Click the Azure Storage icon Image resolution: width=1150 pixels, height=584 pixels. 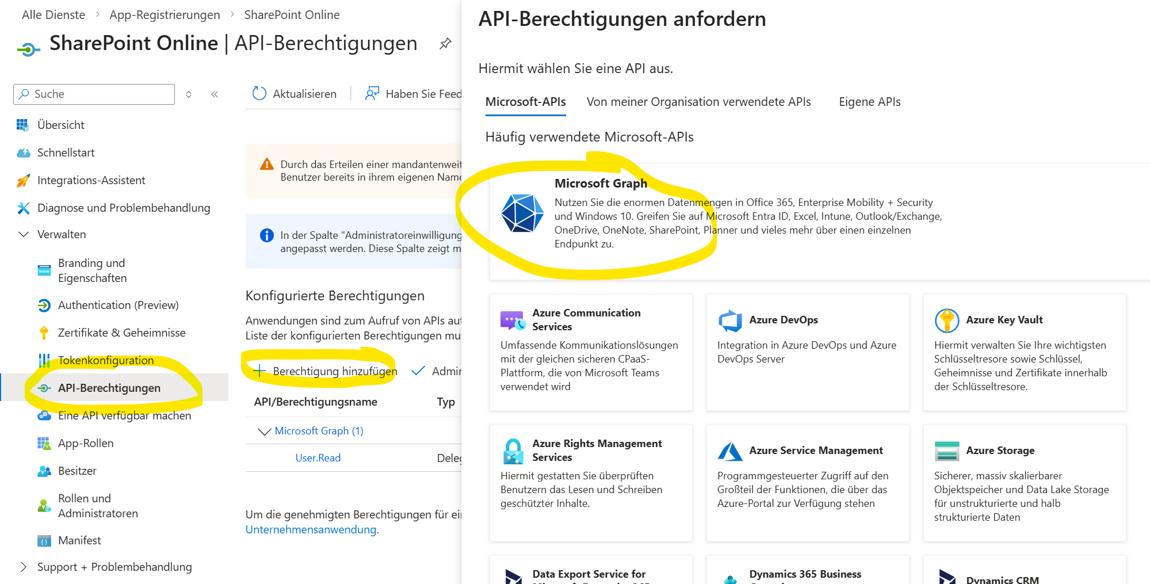pyautogui.click(x=946, y=451)
